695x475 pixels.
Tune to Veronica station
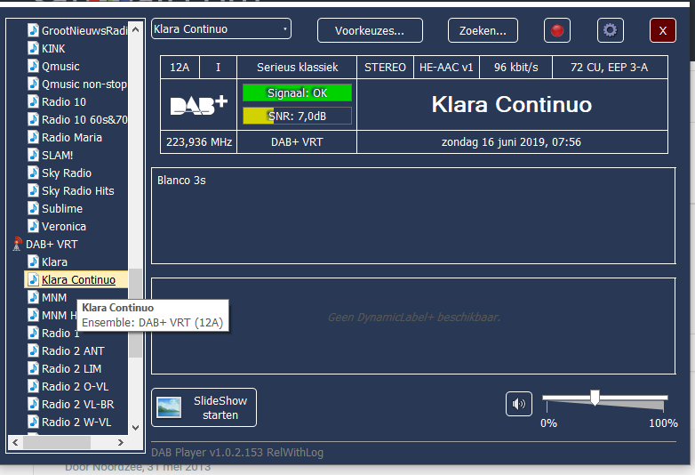[64, 226]
